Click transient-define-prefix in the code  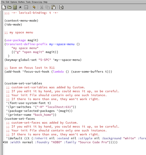pyautogui.click(x=27, y=44)
